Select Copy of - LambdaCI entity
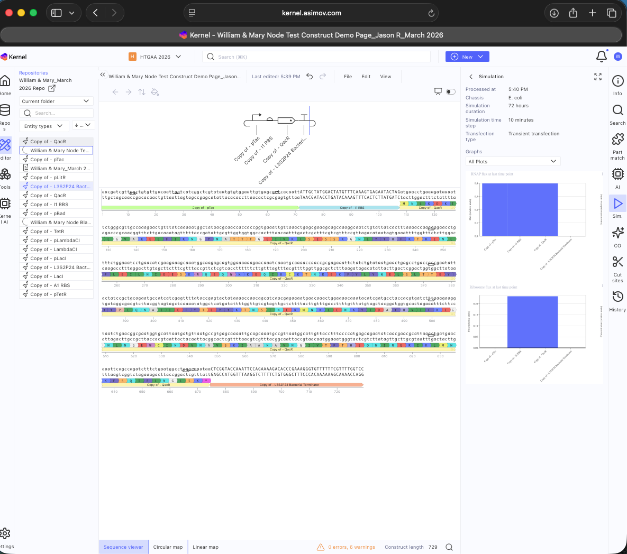627x554 pixels. coord(57,249)
